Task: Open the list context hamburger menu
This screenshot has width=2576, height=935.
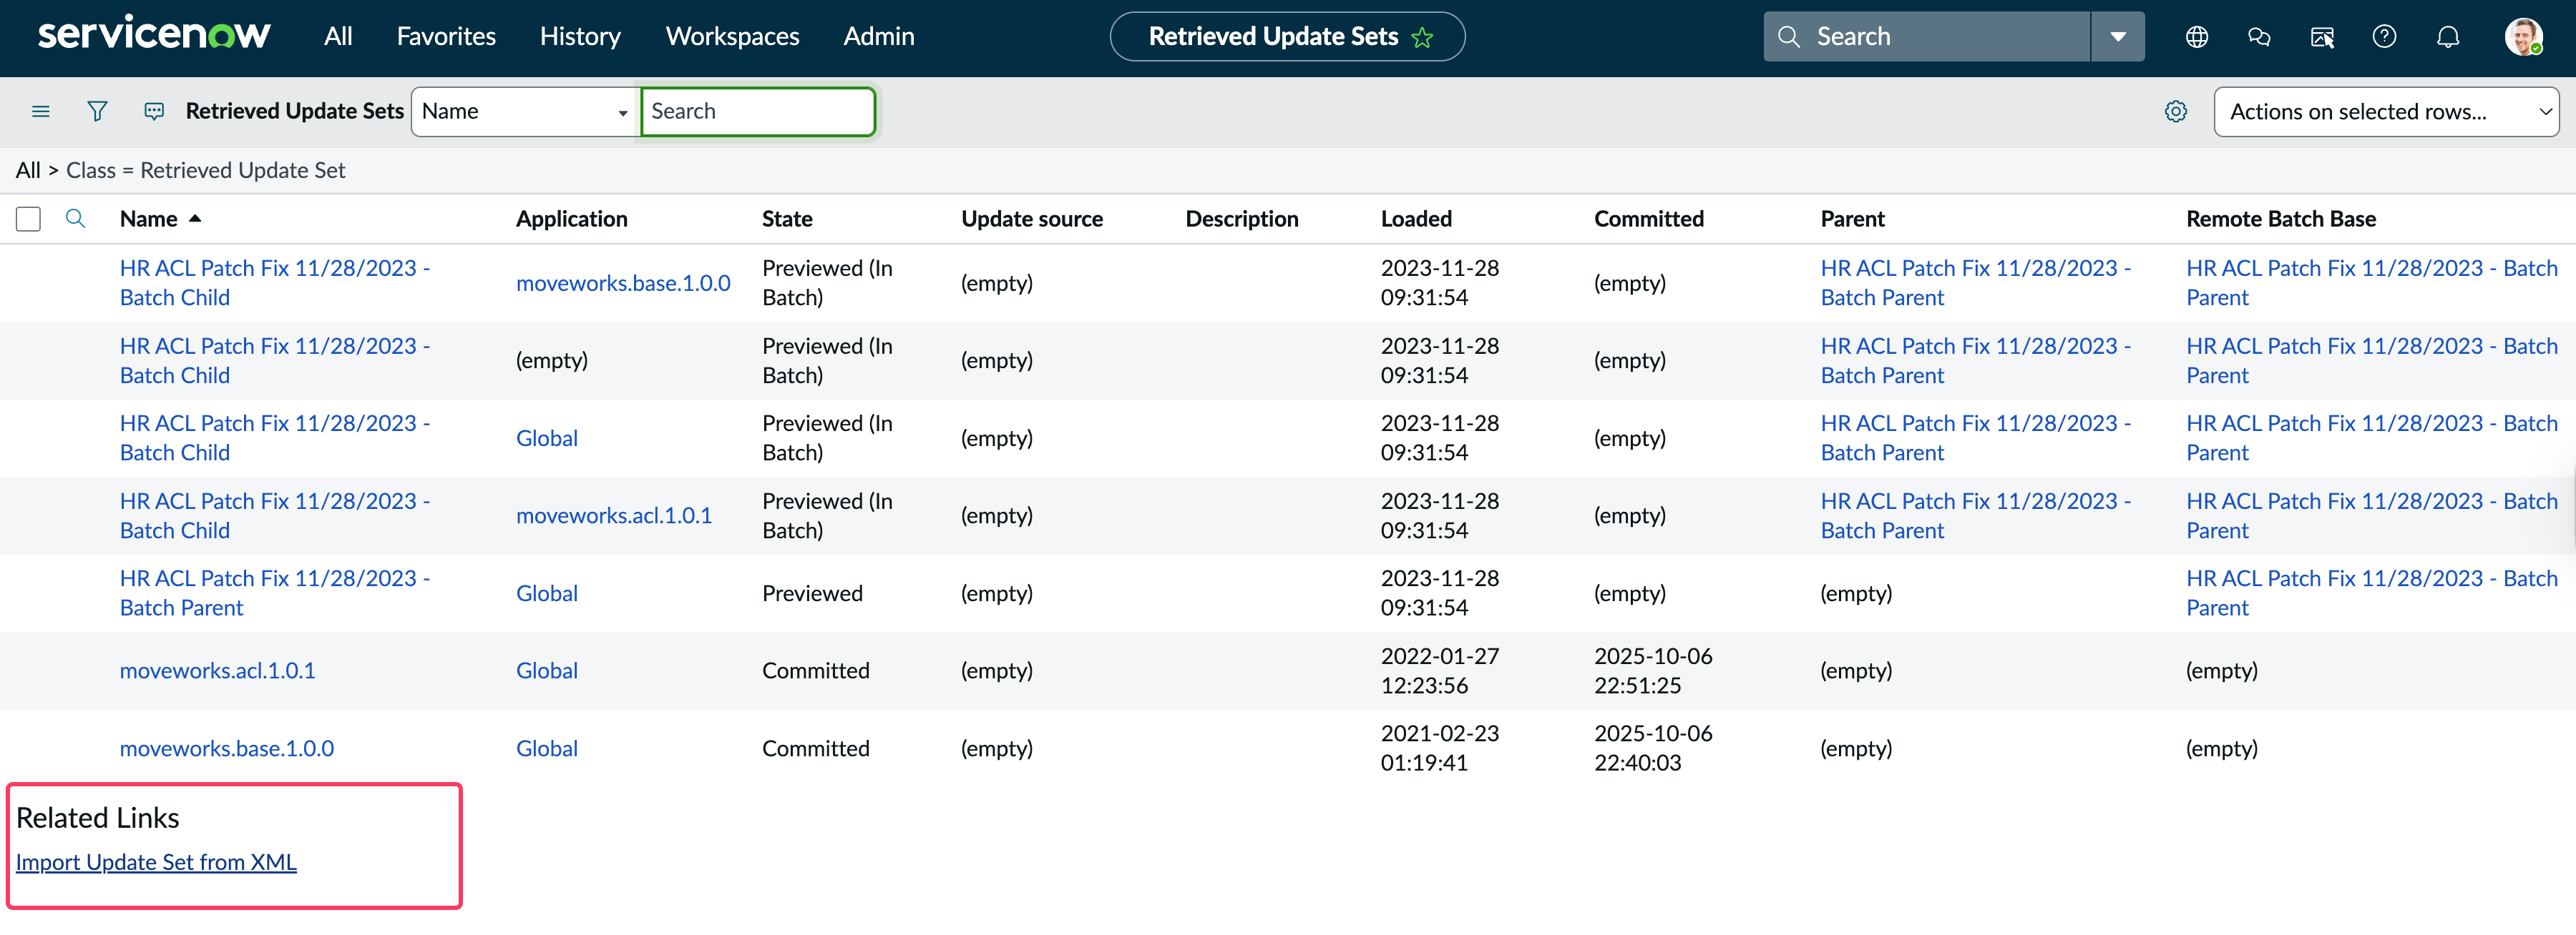Action: click(41, 111)
